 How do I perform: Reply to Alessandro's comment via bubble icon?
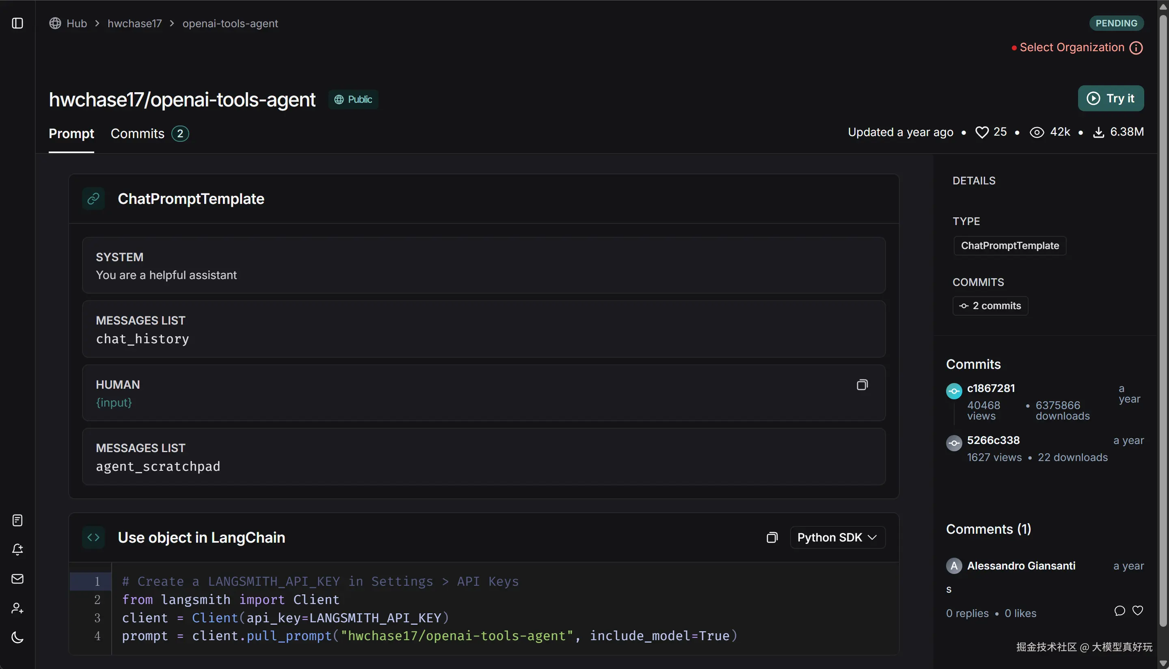(1119, 611)
